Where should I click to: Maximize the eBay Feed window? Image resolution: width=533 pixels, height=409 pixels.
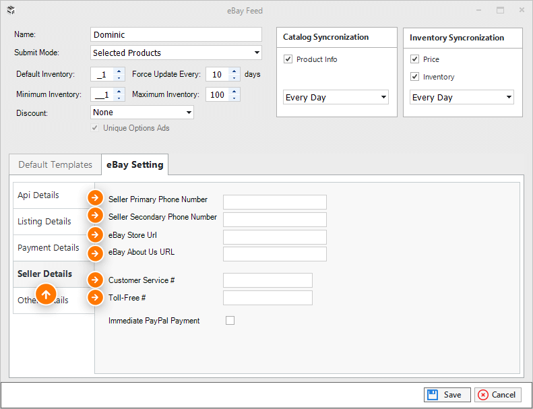click(x=500, y=11)
